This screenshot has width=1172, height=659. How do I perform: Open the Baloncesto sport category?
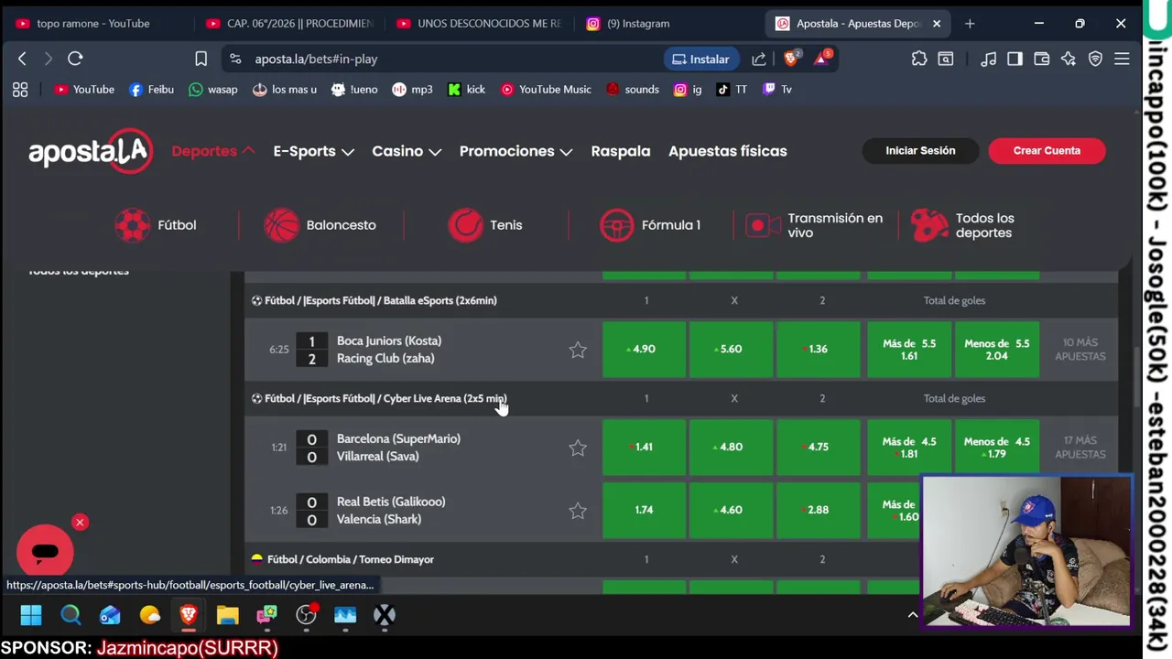tap(320, 225)
